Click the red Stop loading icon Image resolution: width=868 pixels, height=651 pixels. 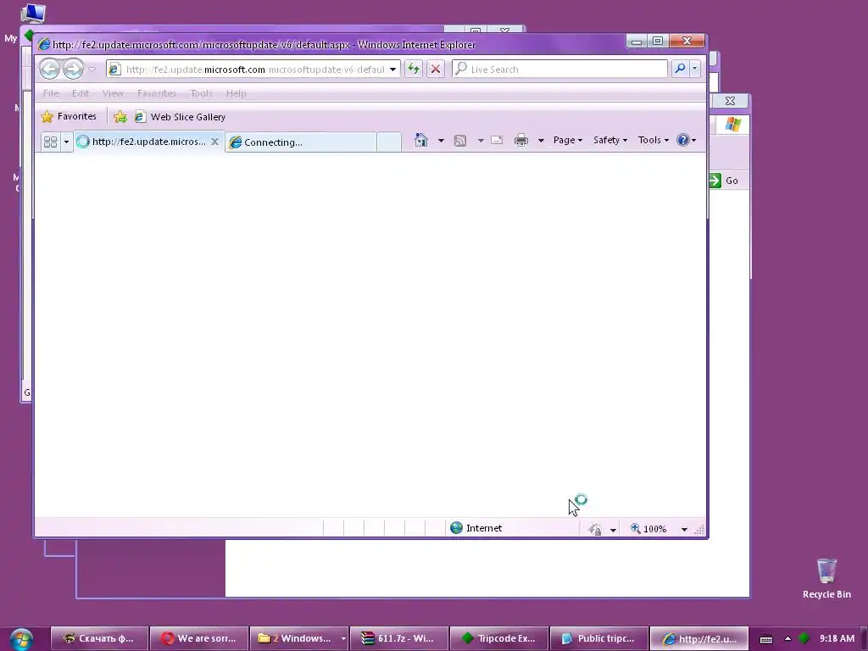pos(436,70)
